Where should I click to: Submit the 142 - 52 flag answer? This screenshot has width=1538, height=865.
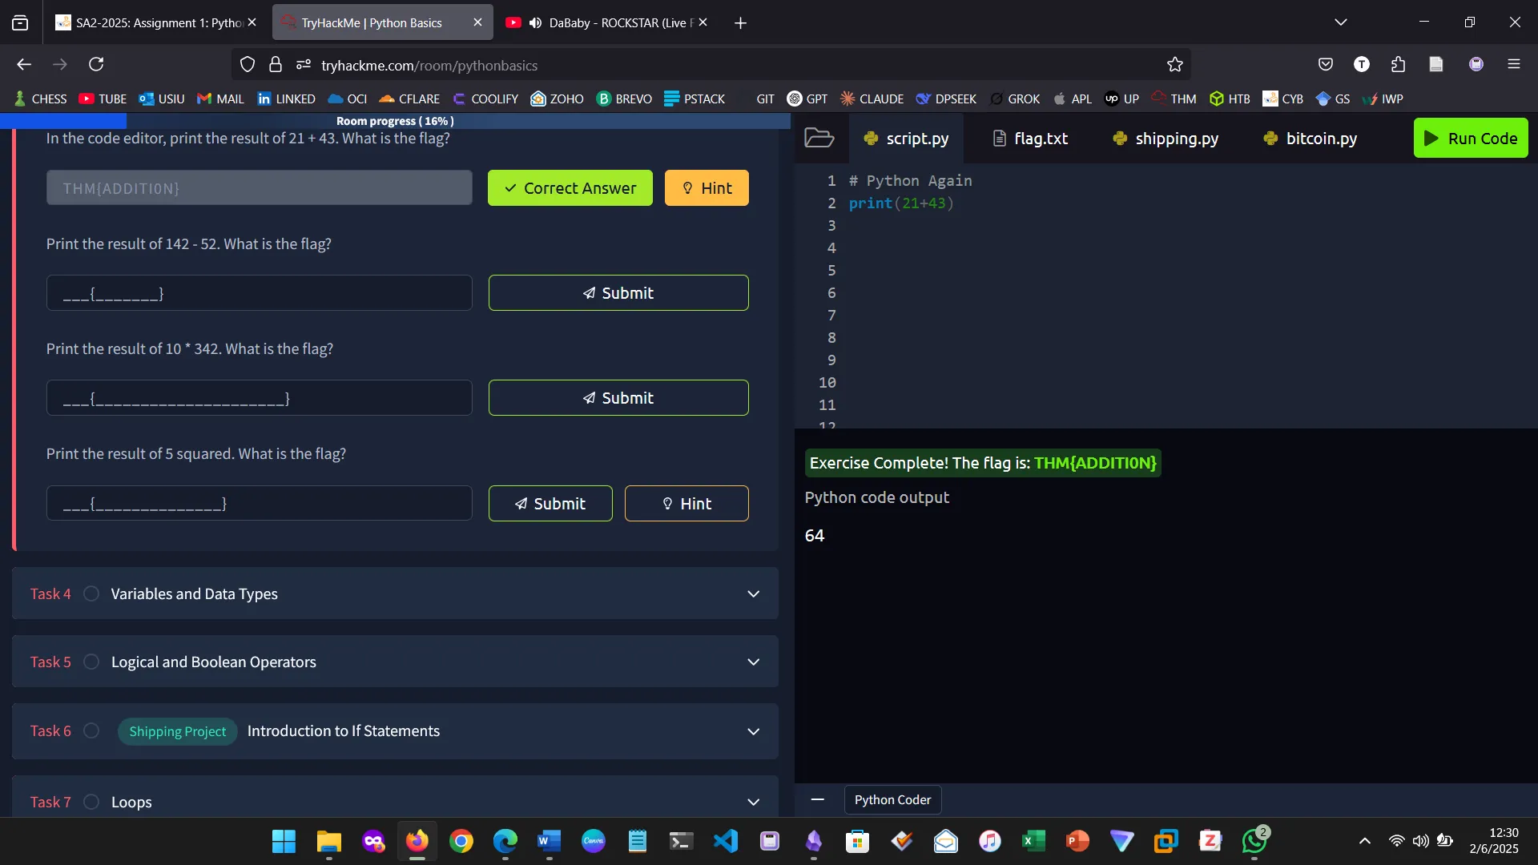click(x=618, y=293)
